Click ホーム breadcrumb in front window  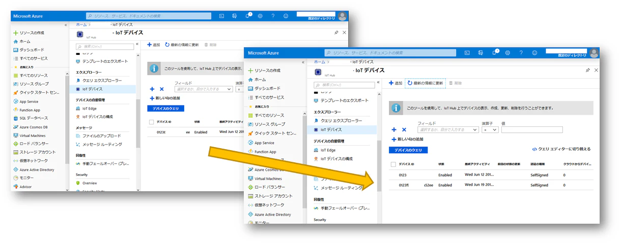(319, 61)
